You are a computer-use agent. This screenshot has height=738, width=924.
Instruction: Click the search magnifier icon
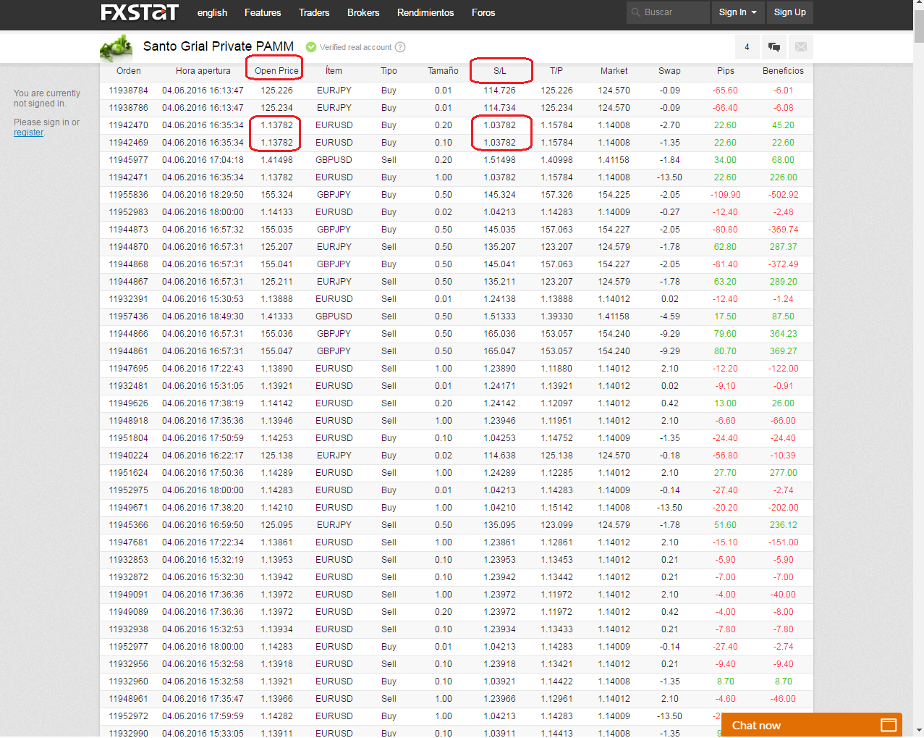[636, 12]
